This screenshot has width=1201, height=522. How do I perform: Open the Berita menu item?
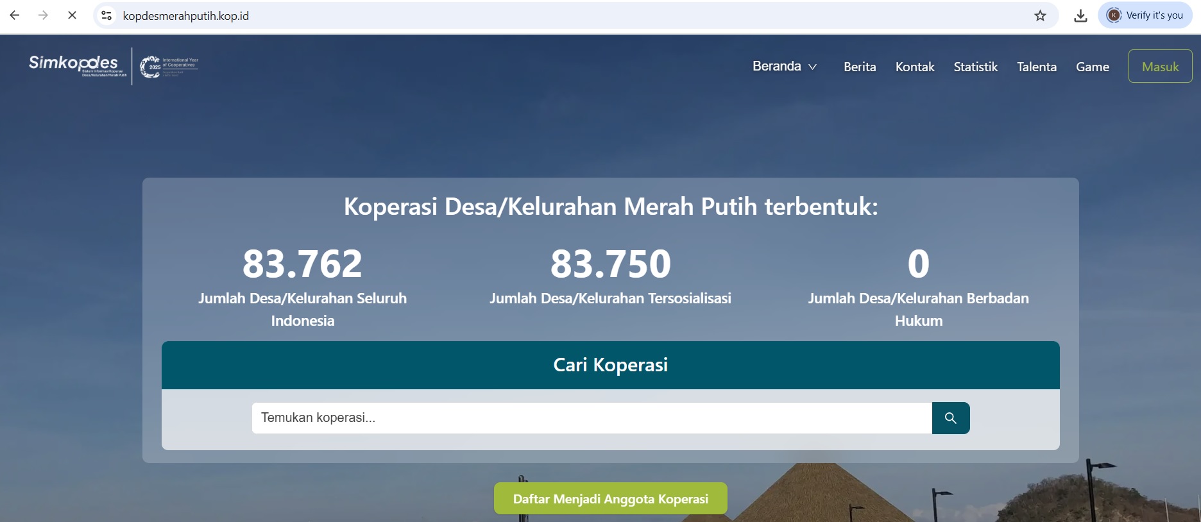tap(860, 67)
